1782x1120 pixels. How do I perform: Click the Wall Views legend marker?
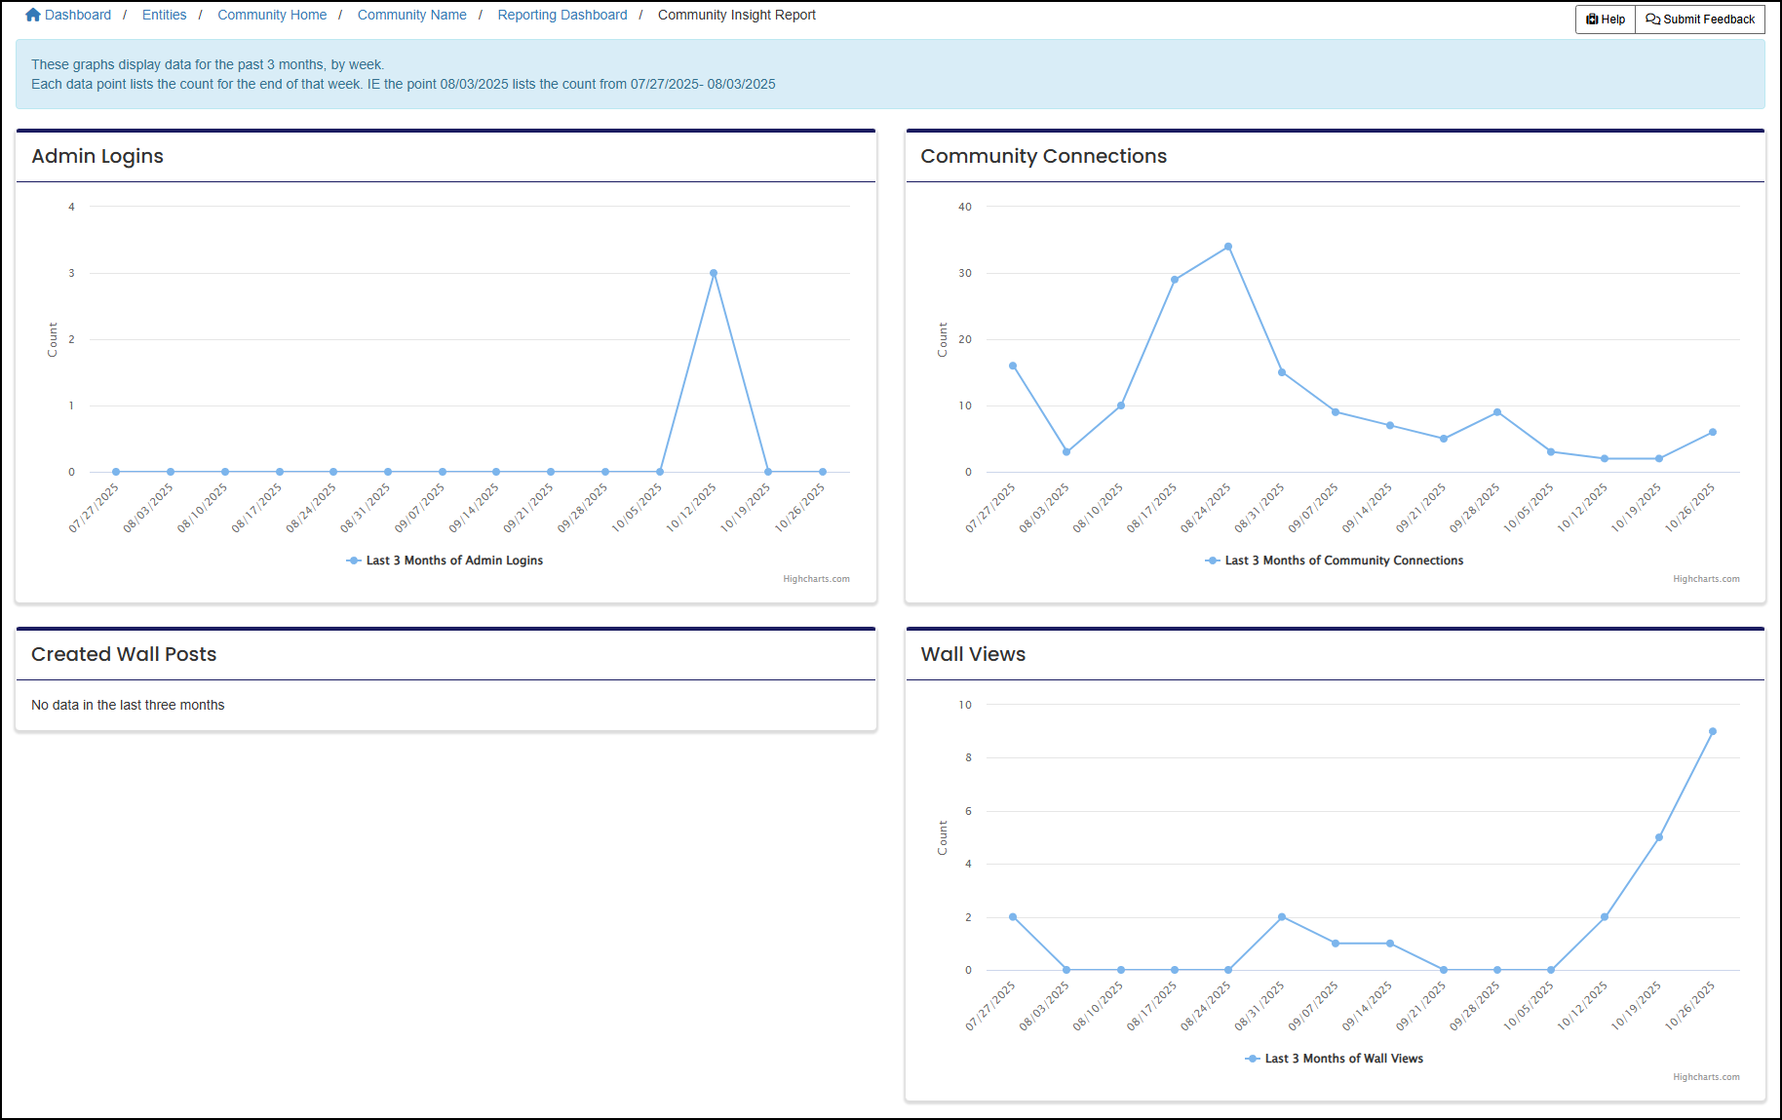coord(1252,1059)
